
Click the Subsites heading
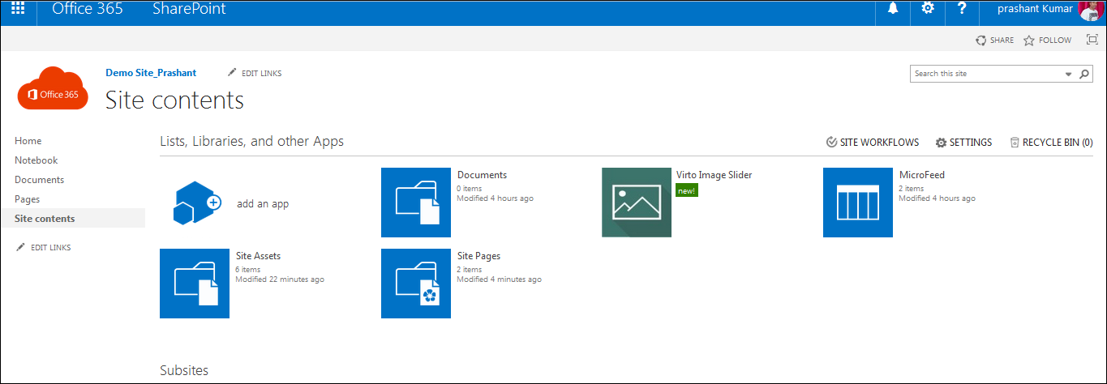(184, 370)
